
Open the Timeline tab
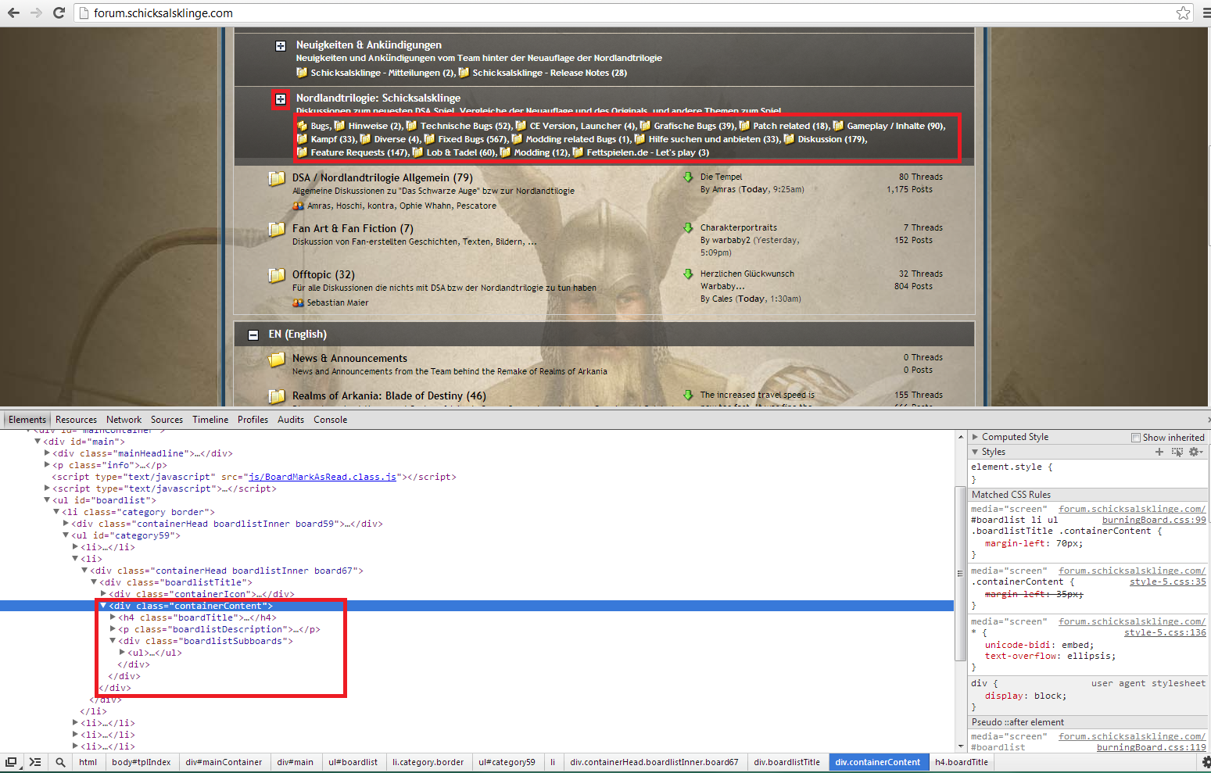click(210, 420)
